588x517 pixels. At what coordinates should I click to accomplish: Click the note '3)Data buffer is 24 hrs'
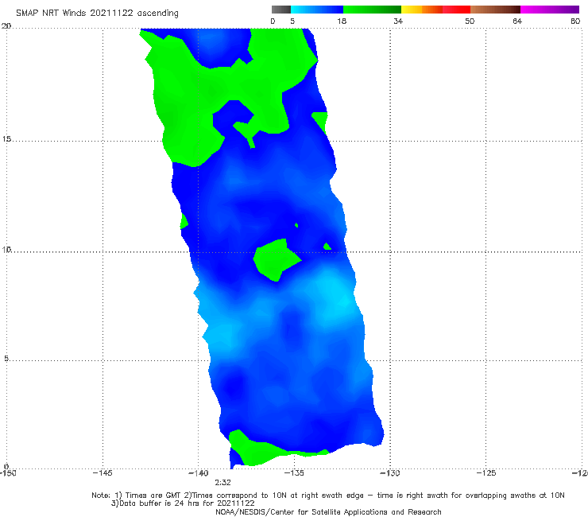183,503
